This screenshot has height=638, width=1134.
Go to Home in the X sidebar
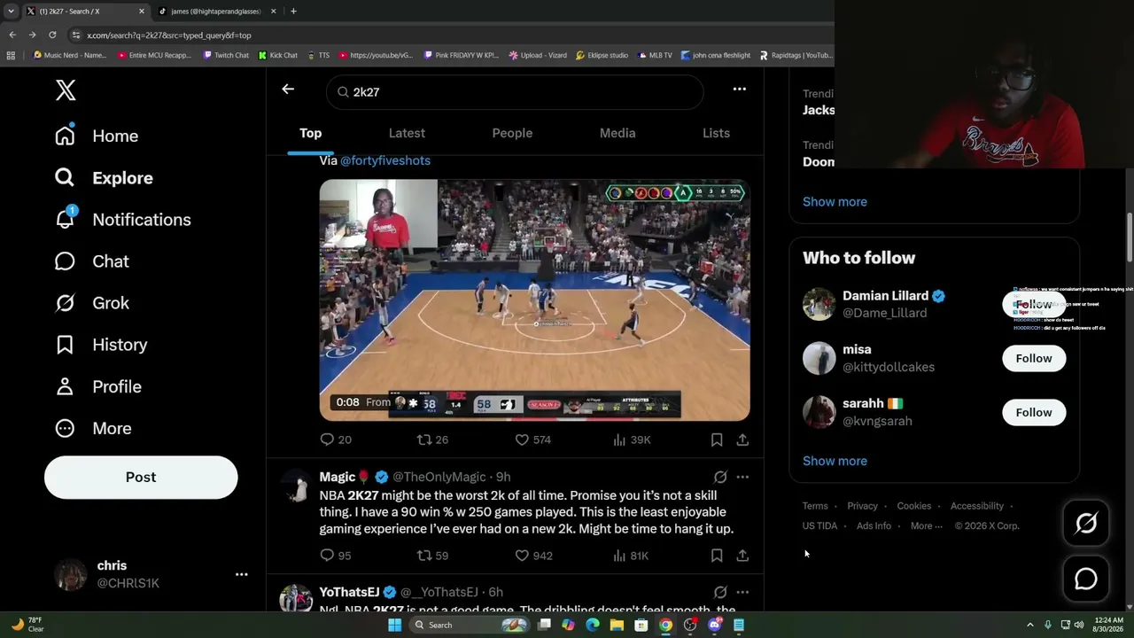tap(97, 136)
